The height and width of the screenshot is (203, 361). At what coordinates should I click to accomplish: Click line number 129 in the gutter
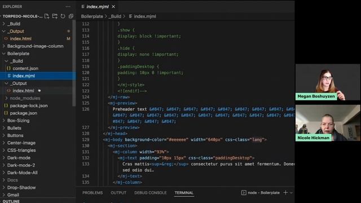85,140
